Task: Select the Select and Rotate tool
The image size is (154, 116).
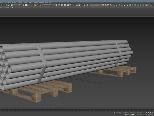Action: [6, 5]
